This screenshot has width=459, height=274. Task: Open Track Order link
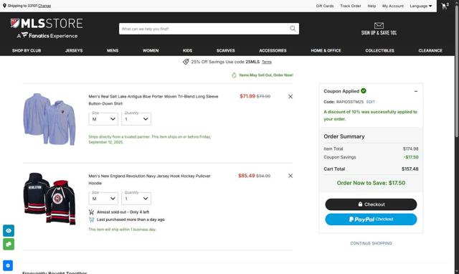tap(351, 6)
